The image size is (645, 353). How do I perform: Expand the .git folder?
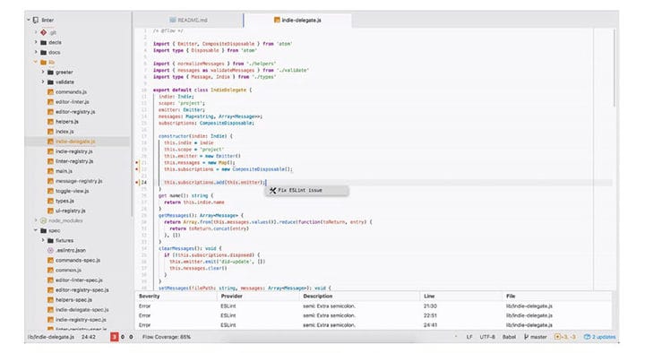coord(36,32)
